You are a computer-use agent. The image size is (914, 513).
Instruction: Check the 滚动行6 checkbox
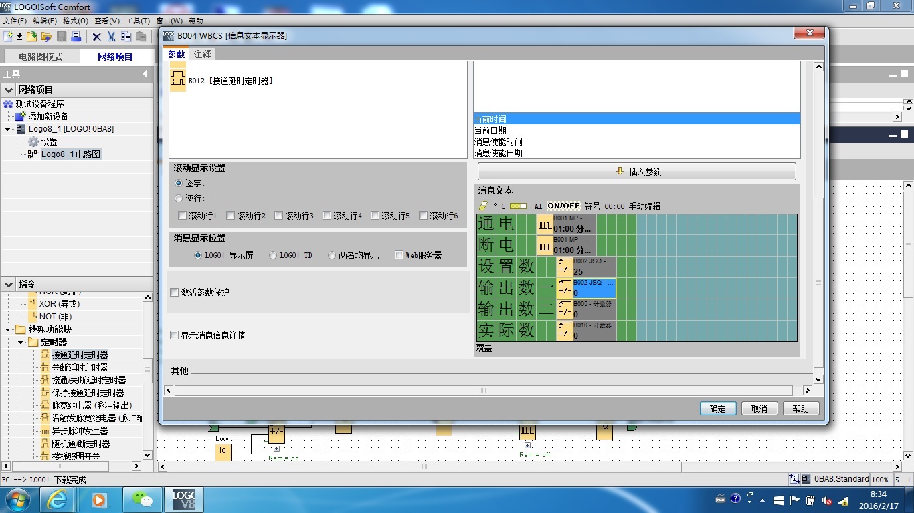424,216
